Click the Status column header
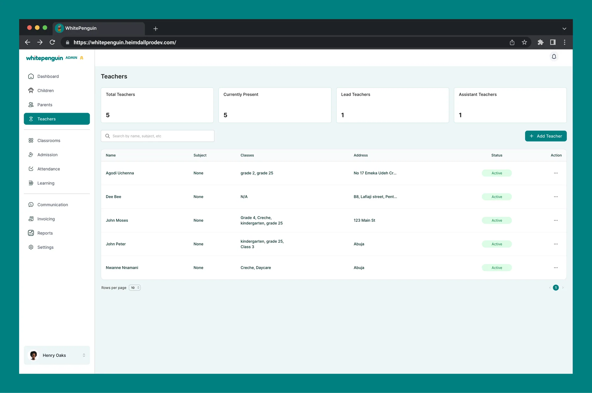Image resolution: width=592 pixels, height=393 pixels. coord(497,155)
